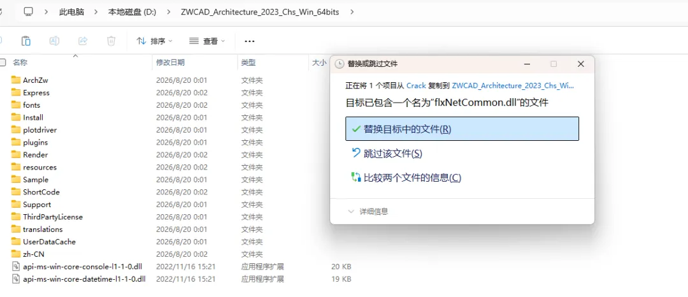Click 应用程序扩展 type of console dll
Screen dimensions: 688x297
[262, 266]
